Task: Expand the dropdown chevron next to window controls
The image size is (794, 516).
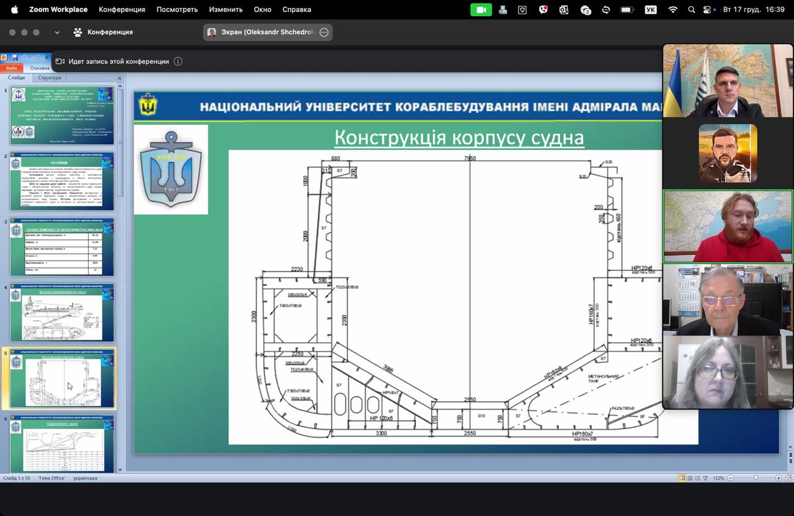Action: pos(57,32)
